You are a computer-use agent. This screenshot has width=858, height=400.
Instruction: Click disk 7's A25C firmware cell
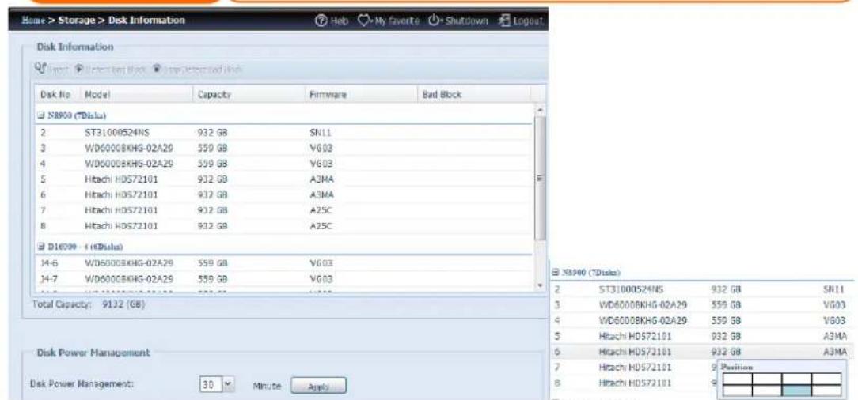point(321,210)
